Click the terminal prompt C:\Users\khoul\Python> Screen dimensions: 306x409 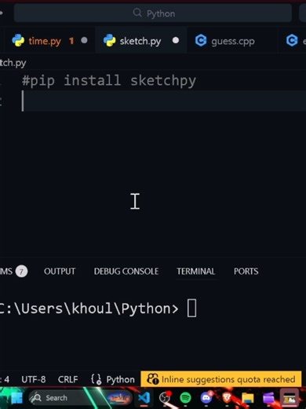(x=89, y=308)
